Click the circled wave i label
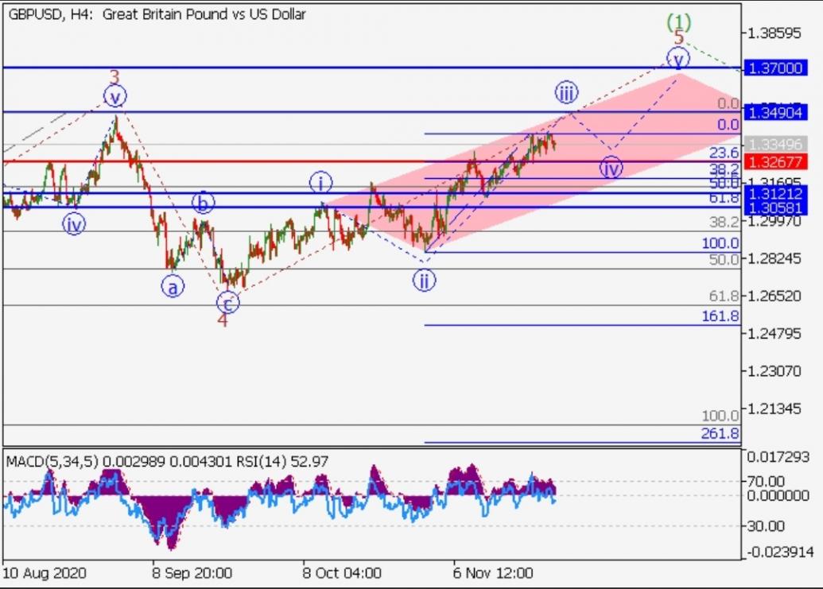 click(320, 184)
